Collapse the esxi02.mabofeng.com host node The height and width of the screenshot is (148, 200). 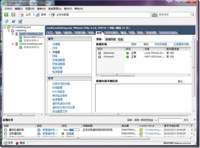tap(13, 44)
